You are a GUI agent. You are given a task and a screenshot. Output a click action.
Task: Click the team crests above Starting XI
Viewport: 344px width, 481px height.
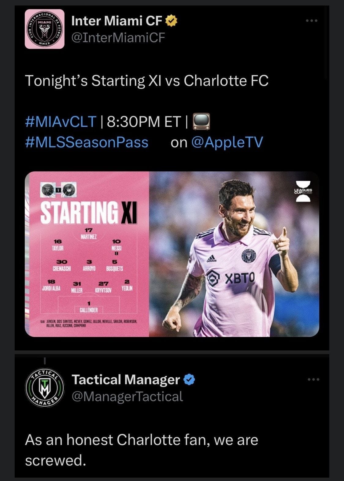(59, 190)
